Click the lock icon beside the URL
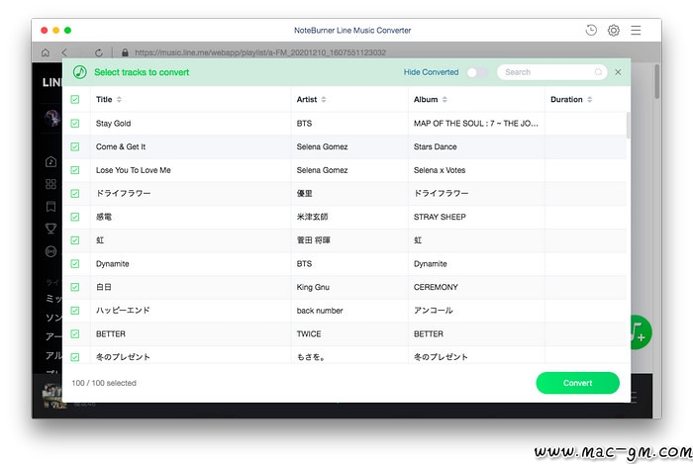Screen dimensions: 693x464 click(x=125, y=52)
